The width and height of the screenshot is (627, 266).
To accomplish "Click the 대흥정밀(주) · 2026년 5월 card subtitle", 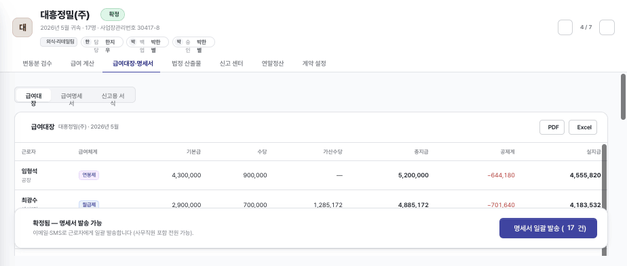I will (88, 127).
